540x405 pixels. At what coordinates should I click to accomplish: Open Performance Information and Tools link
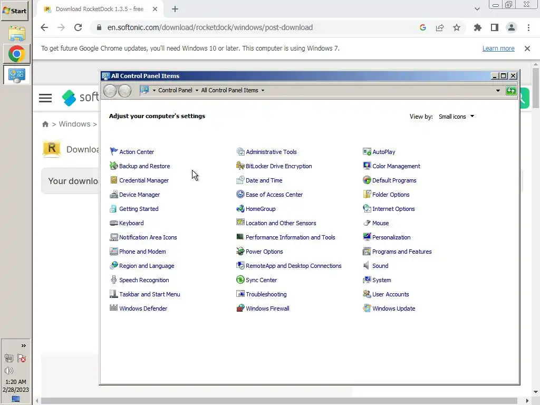click(x=291, y=237)
